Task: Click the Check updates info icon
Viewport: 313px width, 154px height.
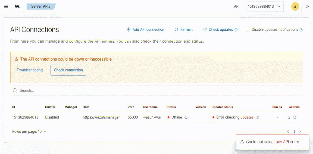Action: [x=236, y=30]
